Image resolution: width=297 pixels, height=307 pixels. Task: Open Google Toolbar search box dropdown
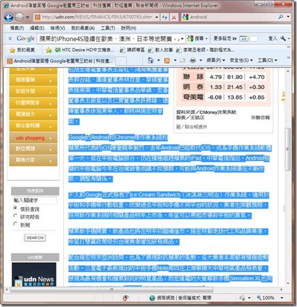coord(182,39)
